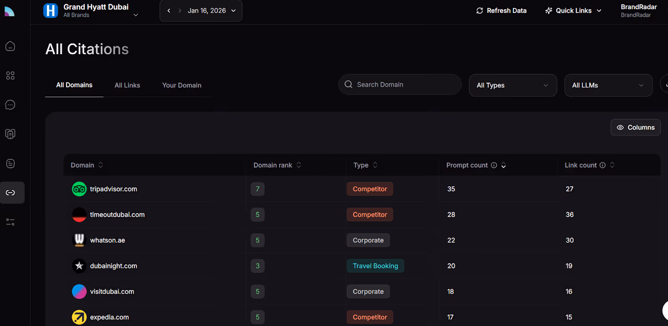Click the Prompt count info icon

click(494, 165)
